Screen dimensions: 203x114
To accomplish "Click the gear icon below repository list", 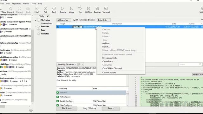I will pyautogui.click(x=31, y=110).
